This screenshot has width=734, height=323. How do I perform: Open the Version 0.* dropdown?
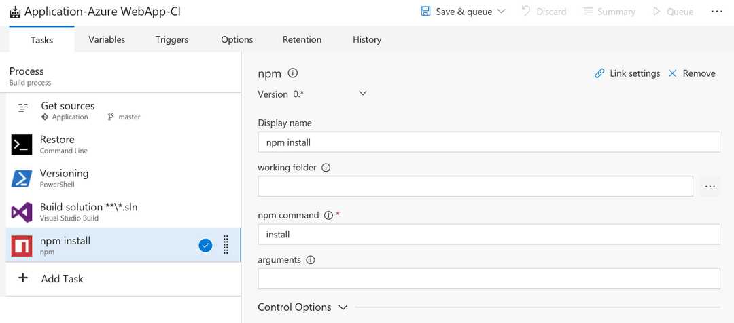(x=362, y=94)
